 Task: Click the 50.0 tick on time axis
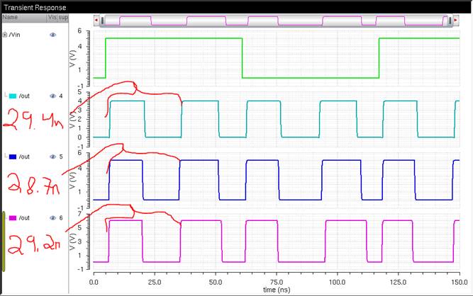(x=216, y=283)
